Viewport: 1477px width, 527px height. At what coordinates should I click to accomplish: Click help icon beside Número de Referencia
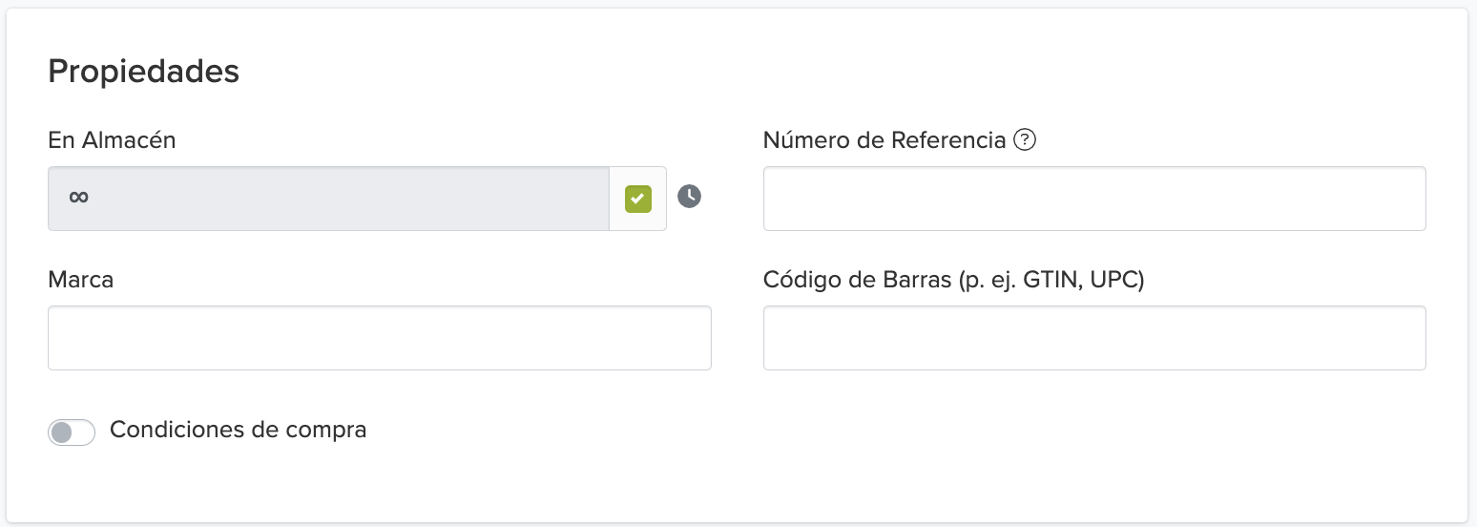click(1025, 140)
